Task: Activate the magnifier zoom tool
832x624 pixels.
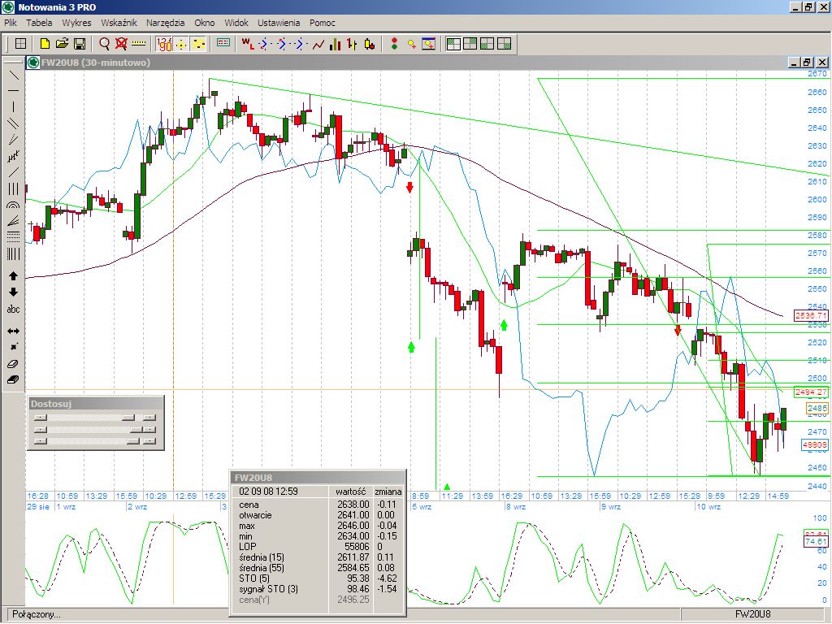Action: point(104,44)
